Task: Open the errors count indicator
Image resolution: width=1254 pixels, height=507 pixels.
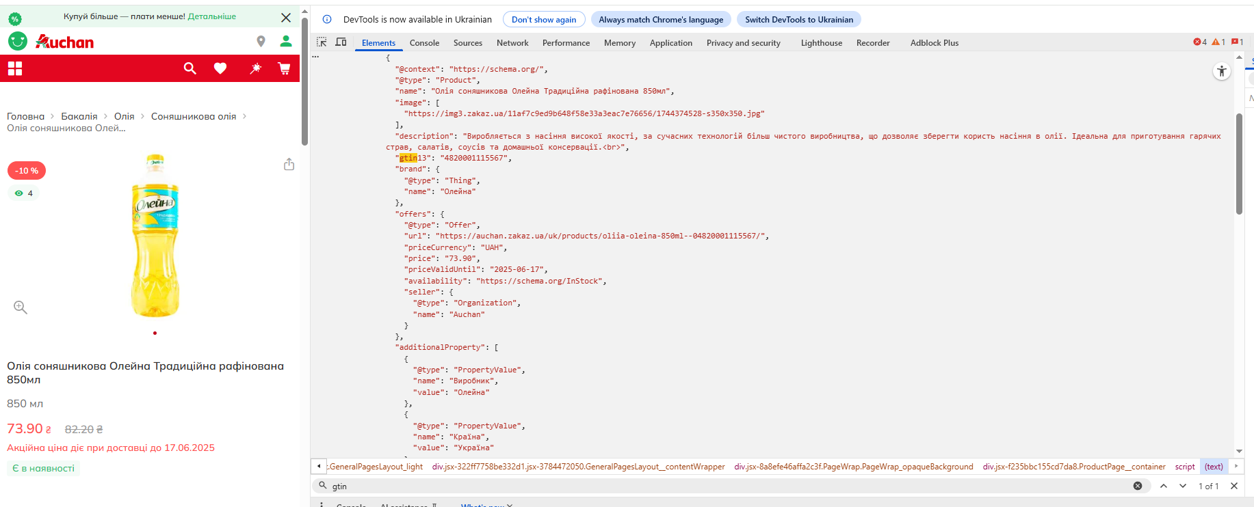Action: (1200, 42)
